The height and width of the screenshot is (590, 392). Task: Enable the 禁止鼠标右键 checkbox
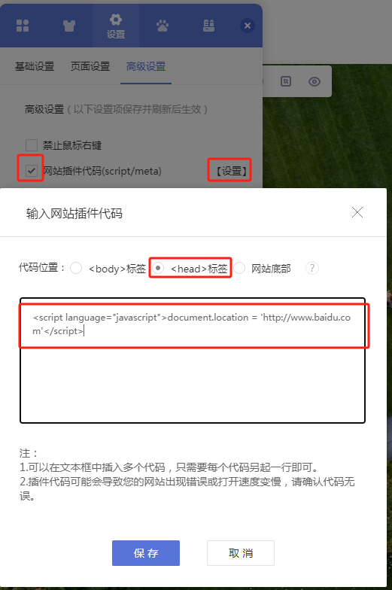32,145
